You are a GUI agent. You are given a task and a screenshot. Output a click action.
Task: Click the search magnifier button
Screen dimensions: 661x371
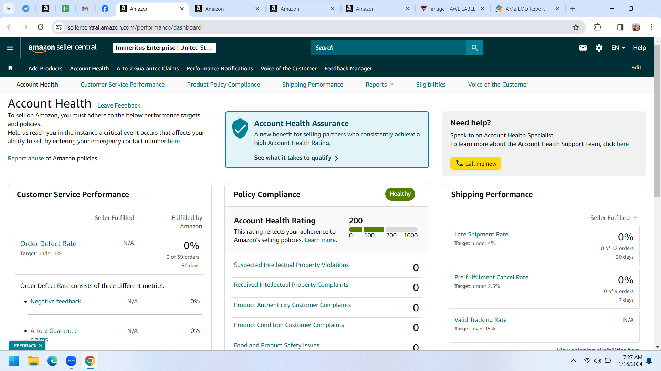(x=474, y=48)
